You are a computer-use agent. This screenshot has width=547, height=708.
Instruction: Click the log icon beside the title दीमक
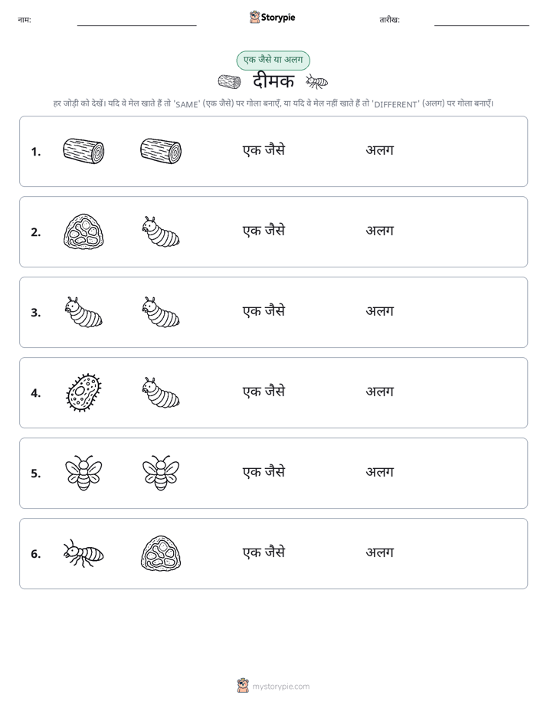click(x=229, y=82)
